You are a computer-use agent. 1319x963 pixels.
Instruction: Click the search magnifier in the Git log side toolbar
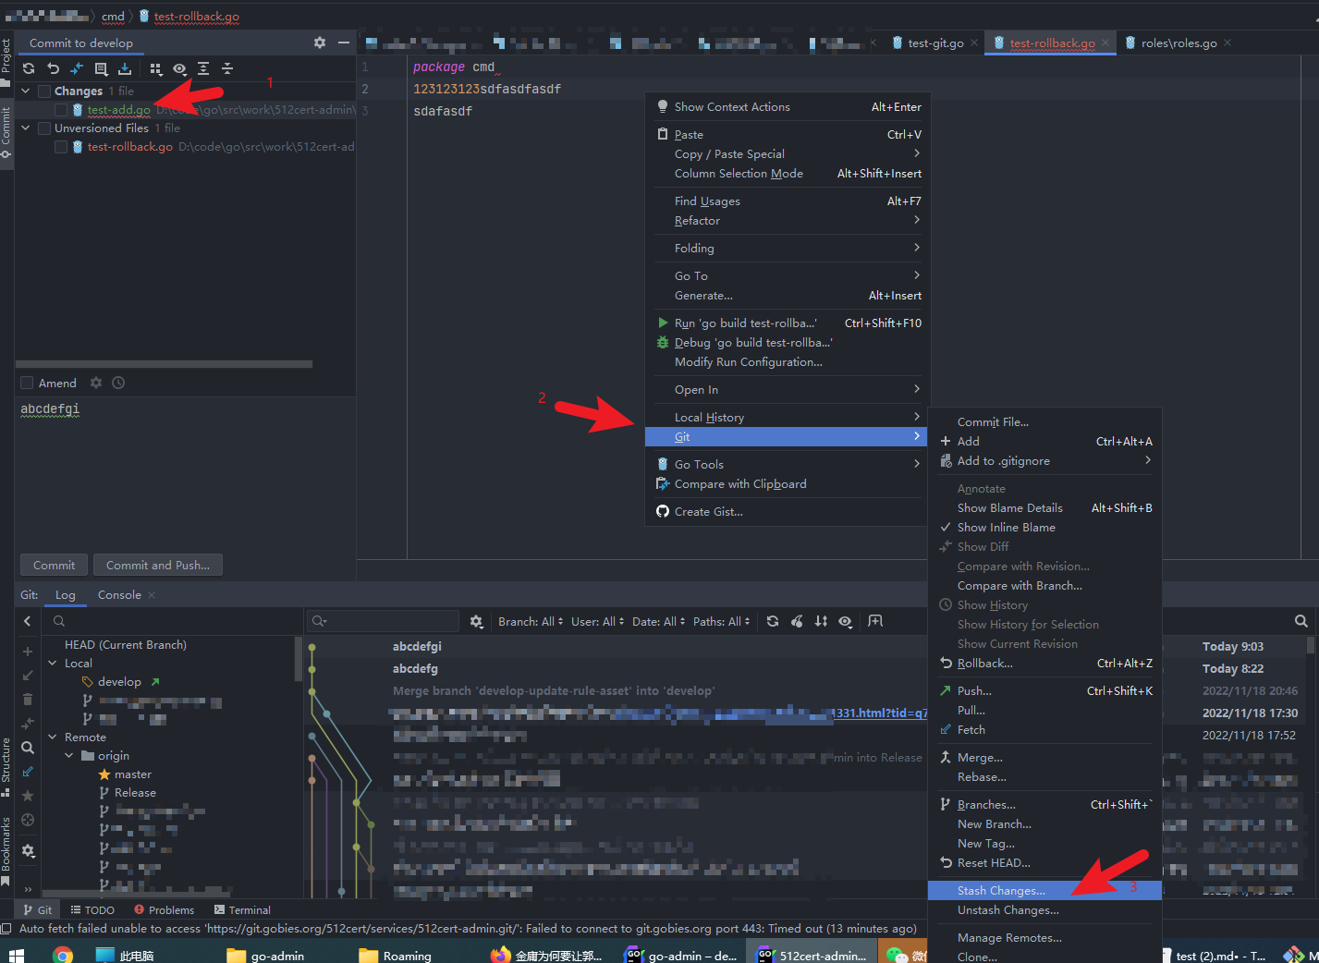tap(28, 748)
